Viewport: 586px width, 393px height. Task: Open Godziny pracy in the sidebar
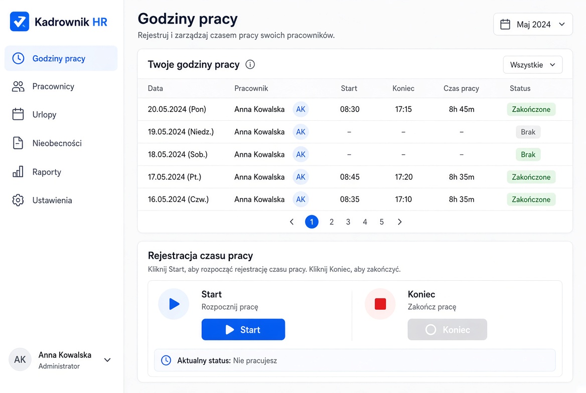point(61,58)
